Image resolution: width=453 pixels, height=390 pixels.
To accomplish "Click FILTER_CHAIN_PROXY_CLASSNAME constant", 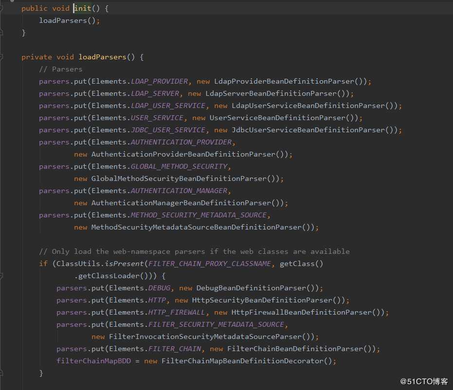I will pos(210,264).
